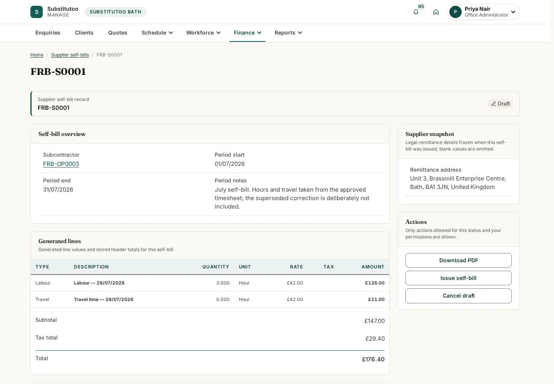
Task: Select the Travel time — 29/07/2026 description
Action: pos(103,300)
